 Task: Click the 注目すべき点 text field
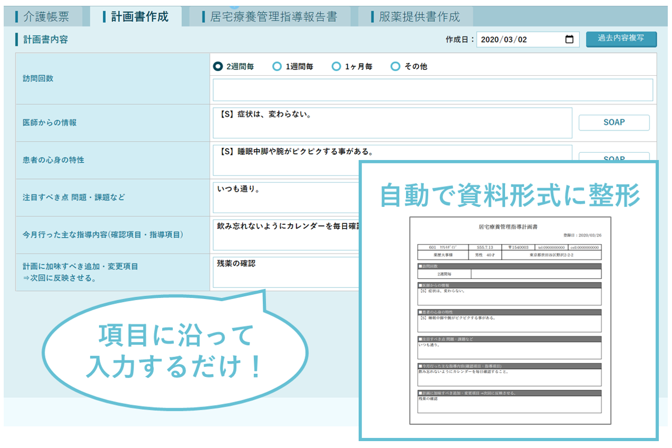point(286,197)
